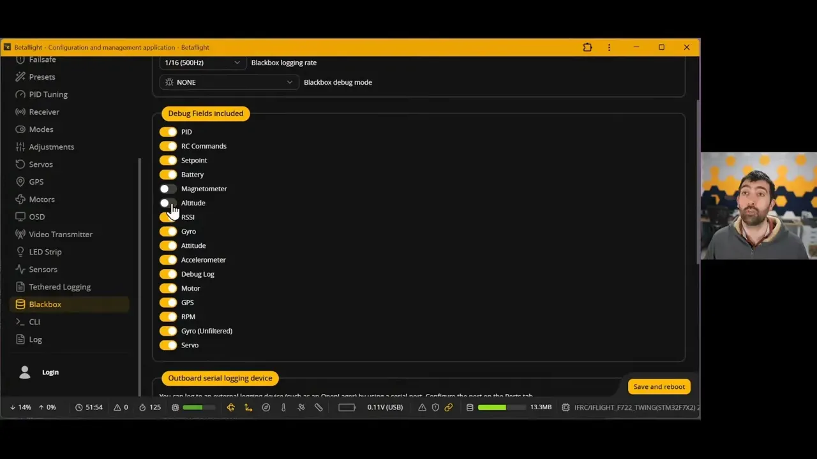The height and width of the screenshot is (459, 817).
Task: Click the compass sensor status icon
Action: point(266,407)
